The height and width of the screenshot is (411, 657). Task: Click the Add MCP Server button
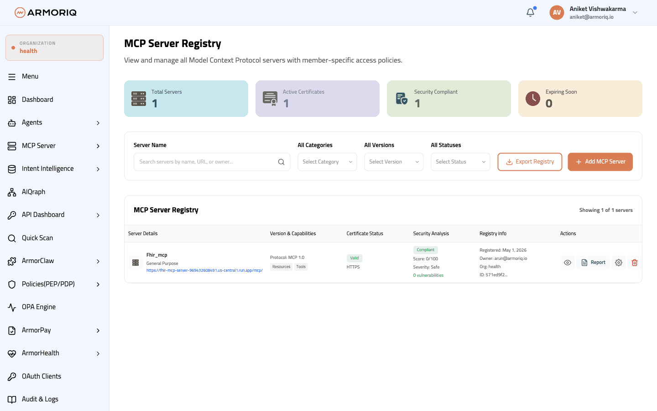[x=600, y=162]
